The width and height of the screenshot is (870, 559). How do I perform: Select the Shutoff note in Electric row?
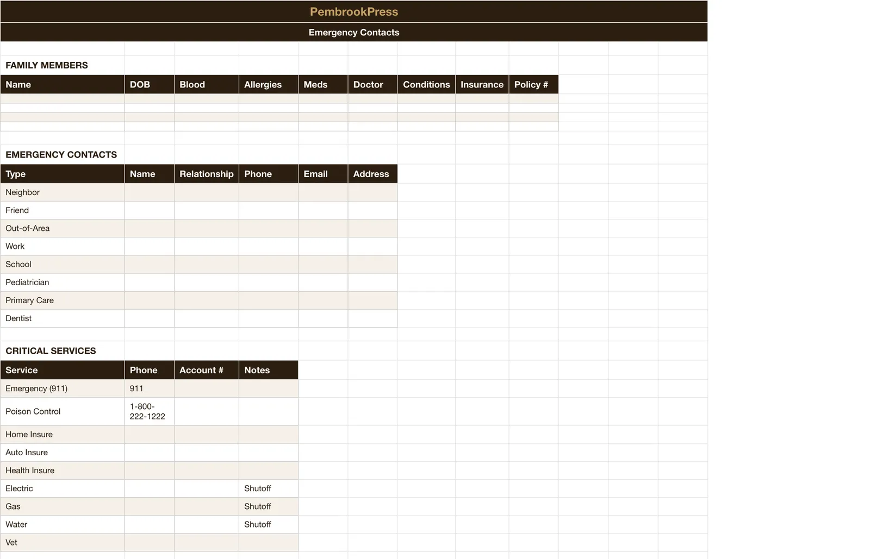[x=269, y=488]
